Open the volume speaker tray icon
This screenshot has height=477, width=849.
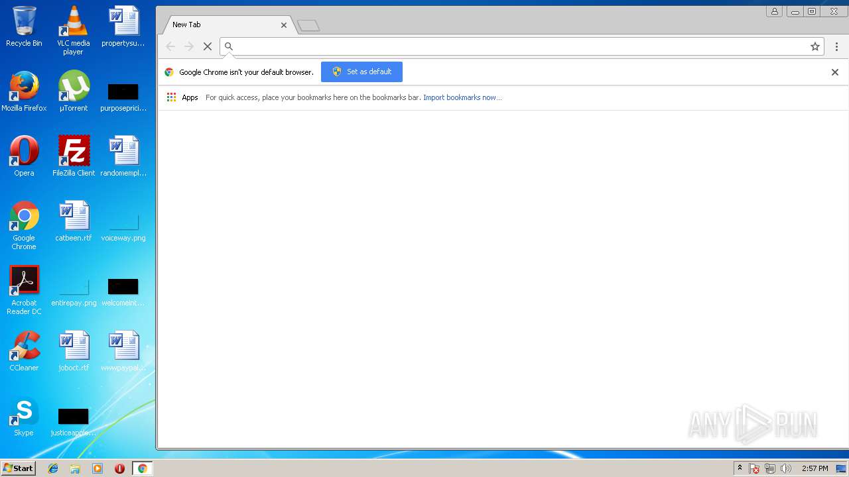[786, 468]
